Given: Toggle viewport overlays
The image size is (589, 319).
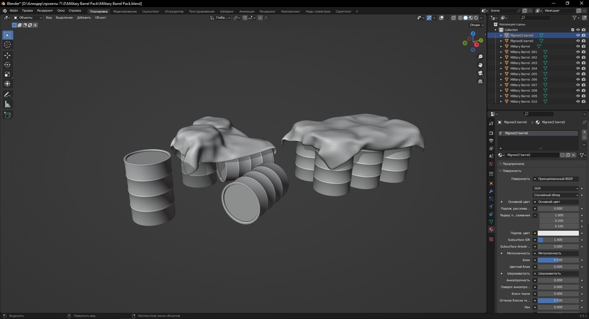Looking at the screenshot, I should (x=441, y=18).
